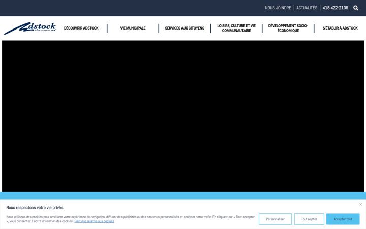366x229 pixels.
Task: Open Développement socio-économique menu
Action: point(288,28)
